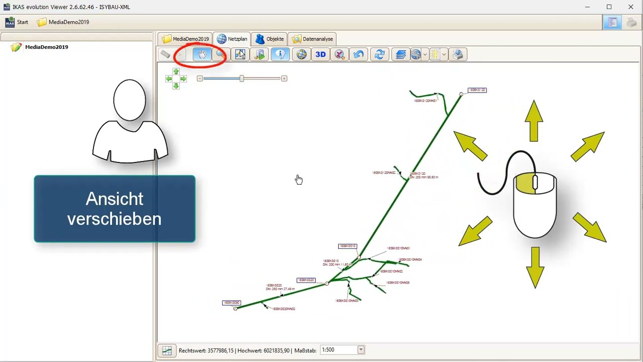This screenshot has height=362, width=643.
Task: Click the undo view arrow
Action: click(x=359, y=54)
